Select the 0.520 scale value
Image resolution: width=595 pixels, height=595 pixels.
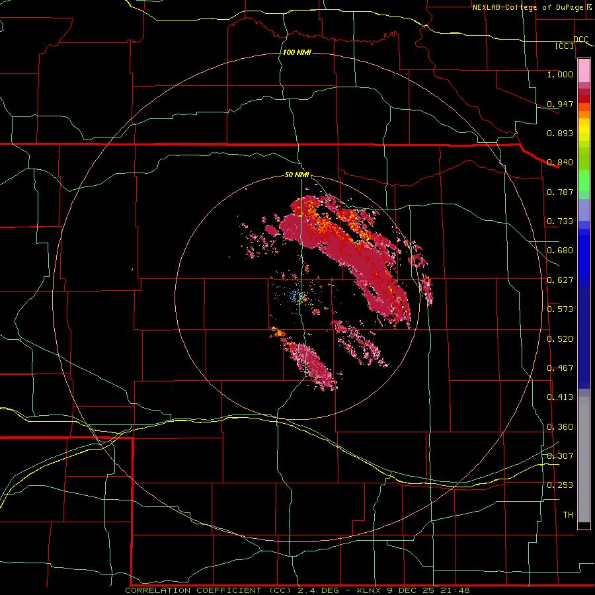pyautogui.click(x=560, y=339)
